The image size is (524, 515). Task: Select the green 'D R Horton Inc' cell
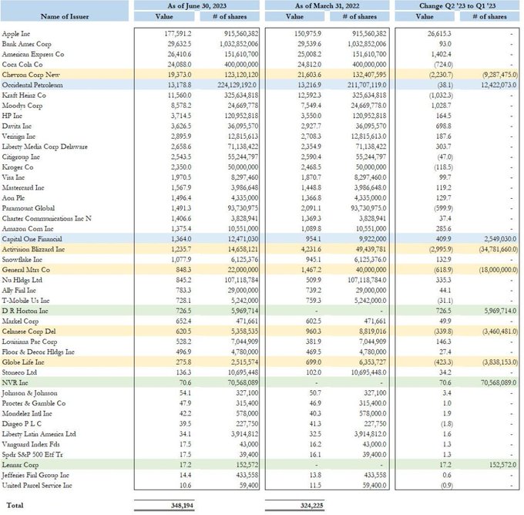pos(25,311)
